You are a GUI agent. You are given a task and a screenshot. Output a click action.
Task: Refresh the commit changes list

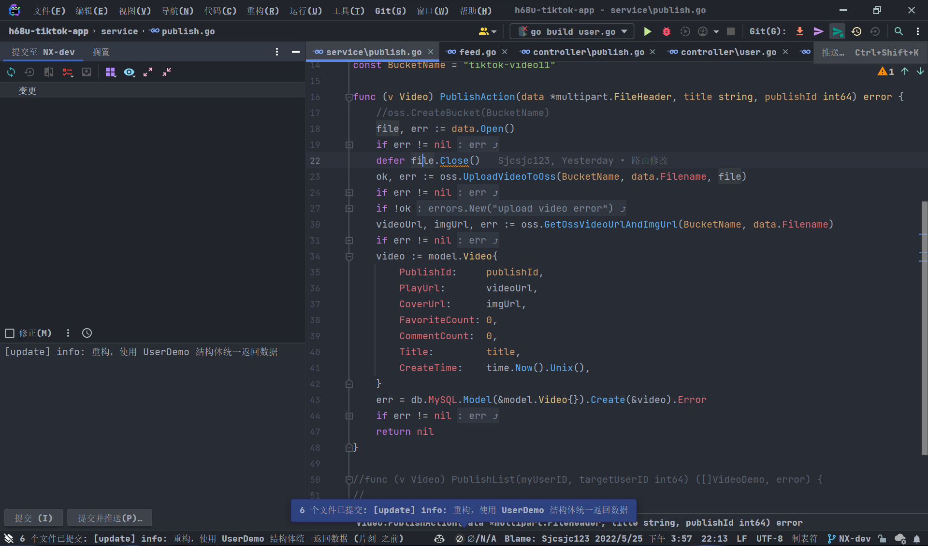click(x=11, y=72)
